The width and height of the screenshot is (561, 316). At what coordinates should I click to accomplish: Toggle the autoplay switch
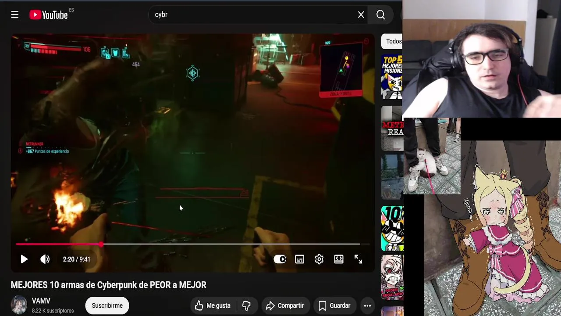(x=280, y=259)
